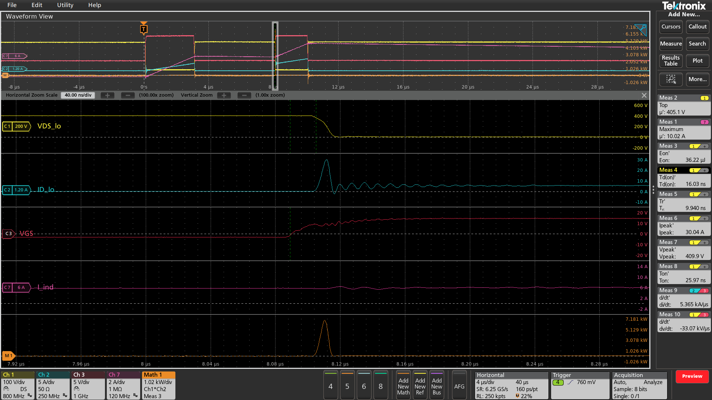
Task: Turn on channel 4 button
Action: pos(330,386)
